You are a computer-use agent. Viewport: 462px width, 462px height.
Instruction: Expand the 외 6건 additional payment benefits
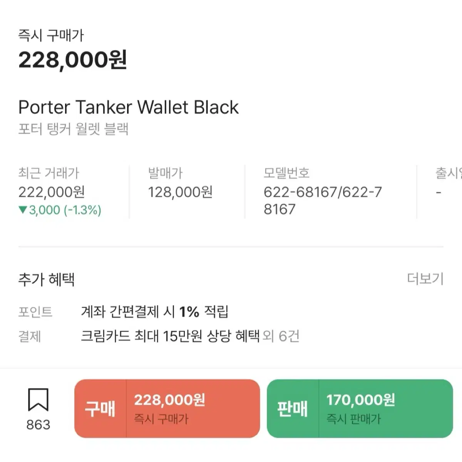[x=281, y=336]
